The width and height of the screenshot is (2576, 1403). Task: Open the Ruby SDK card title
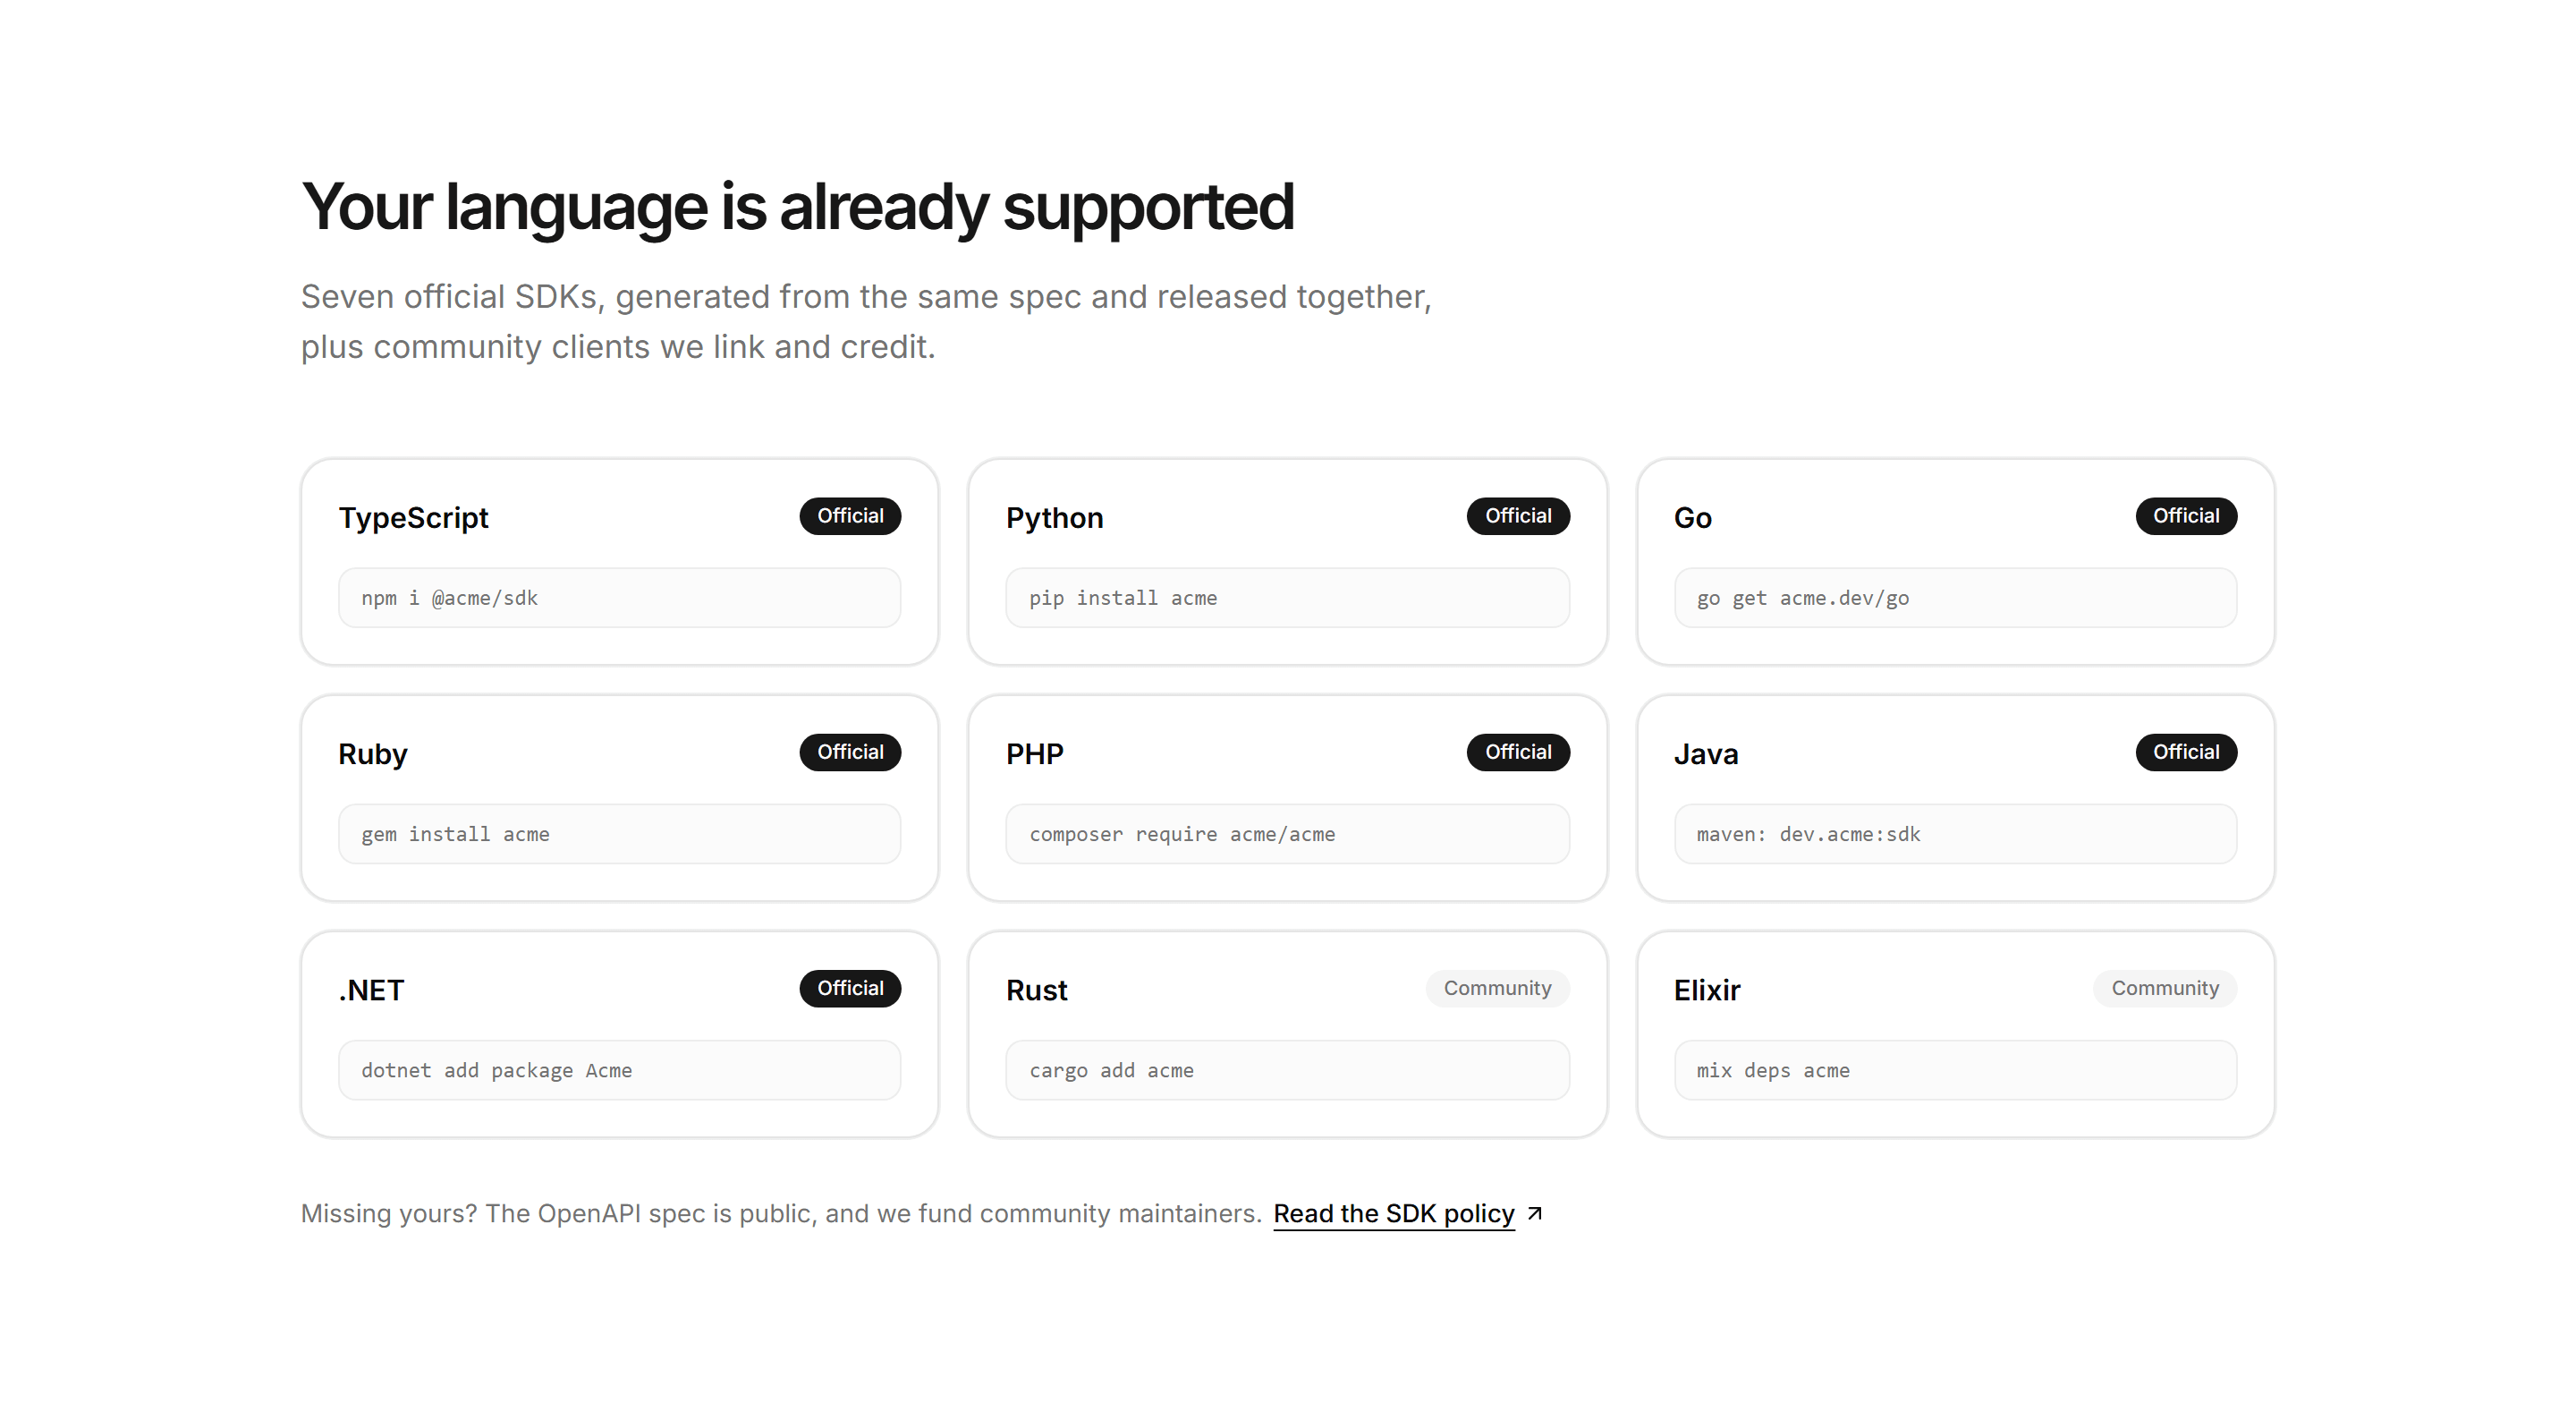[372, 753]
